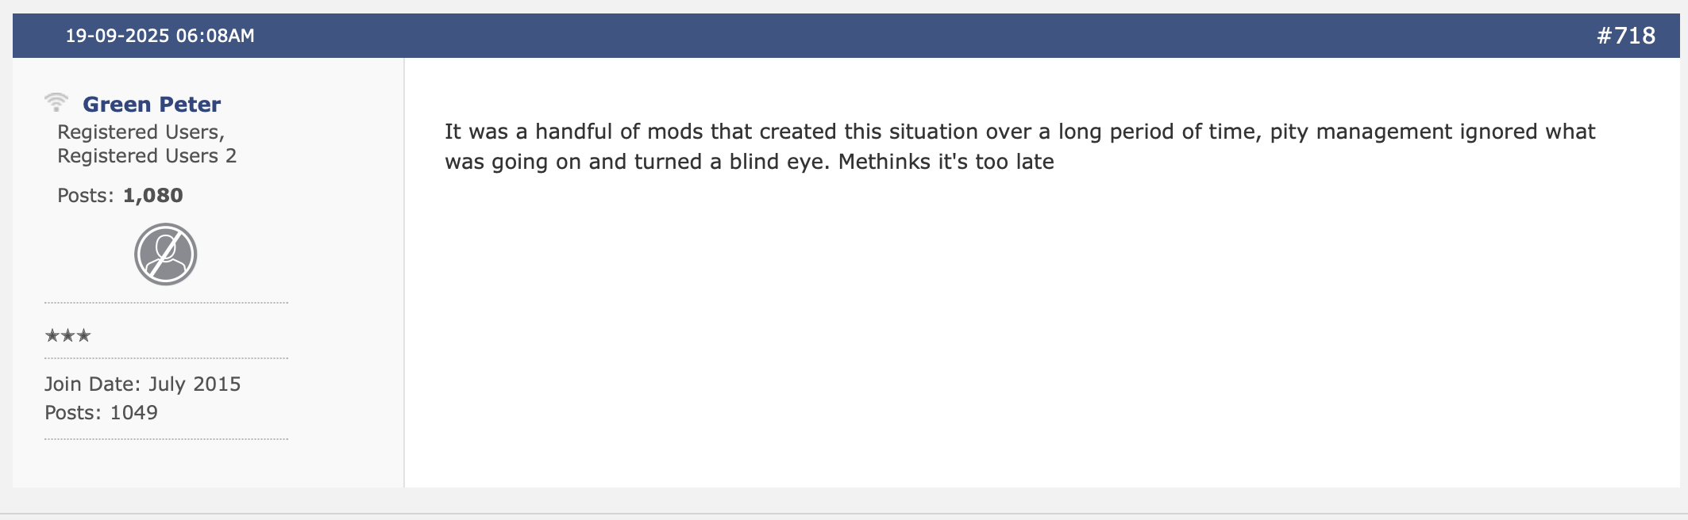Viewport: 1688px width, 520px height.
Task: Click the bold post count 1,080
Action: point(153,195)
